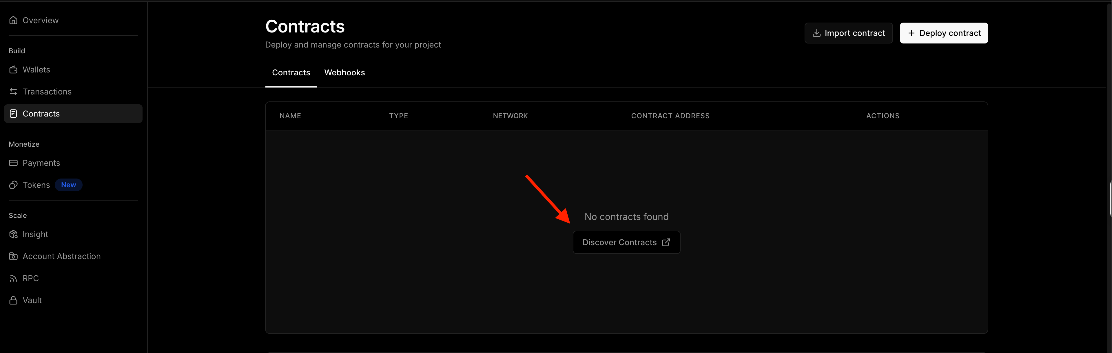Click external-link icon on Discover Contracts

click(666, 242)
